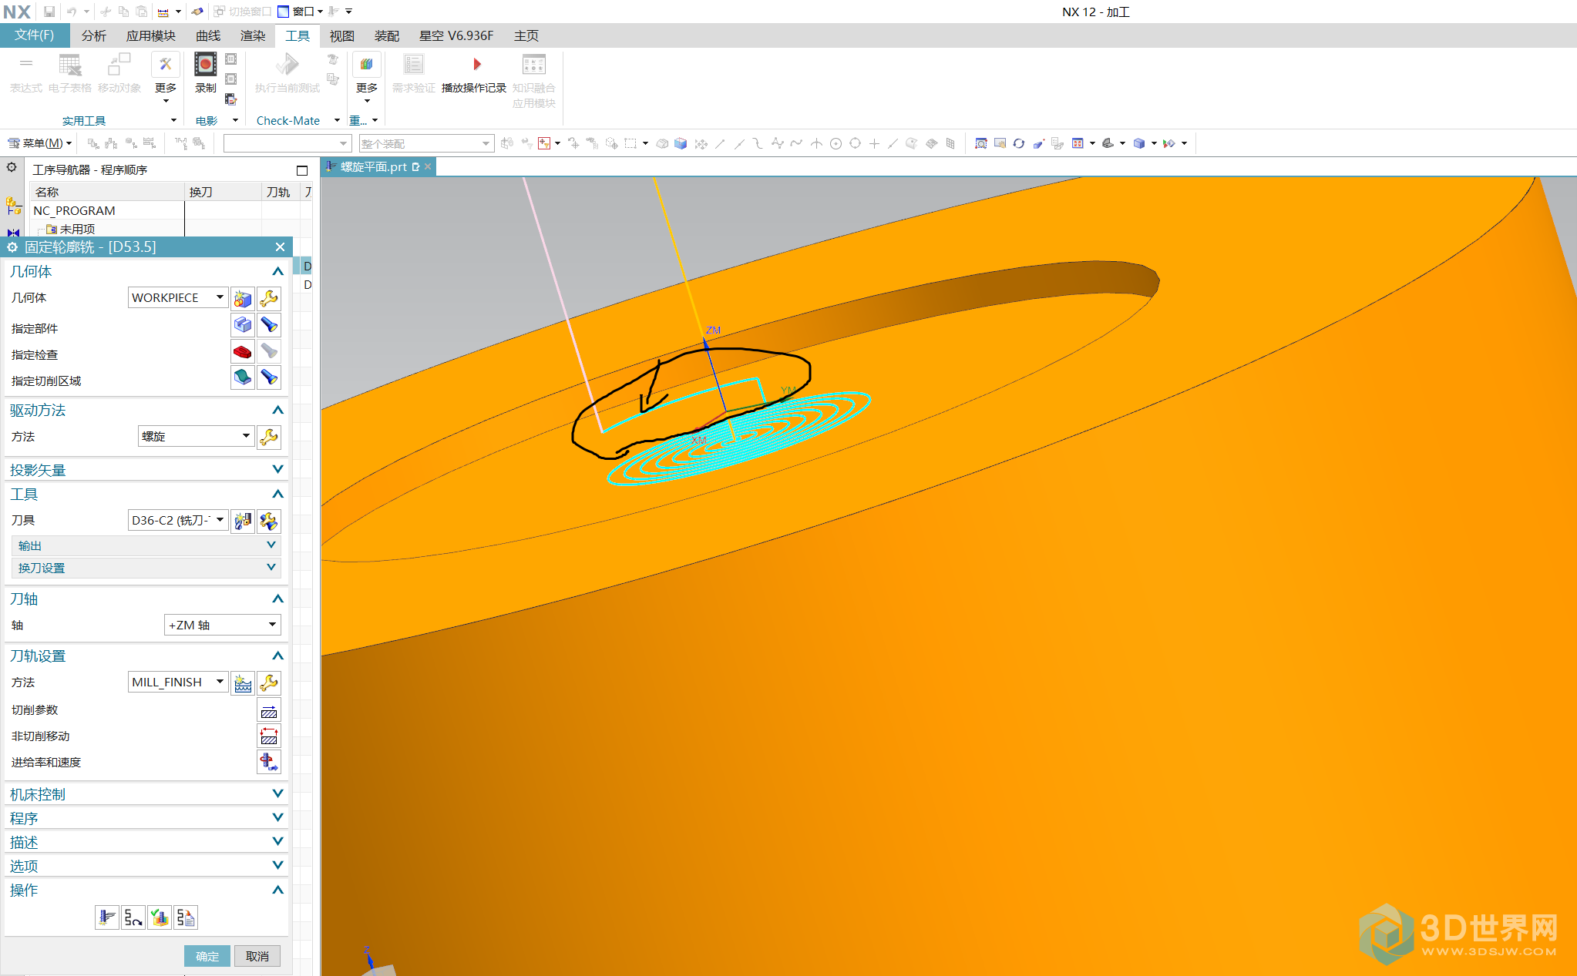Switch to 曲线 ribbon tab

click(x=208, y=36)
